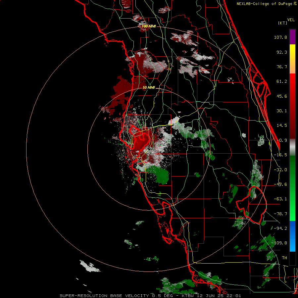Pick the gray near-zero color bar segment
The image size is (298, 298).
click(292, 147)
